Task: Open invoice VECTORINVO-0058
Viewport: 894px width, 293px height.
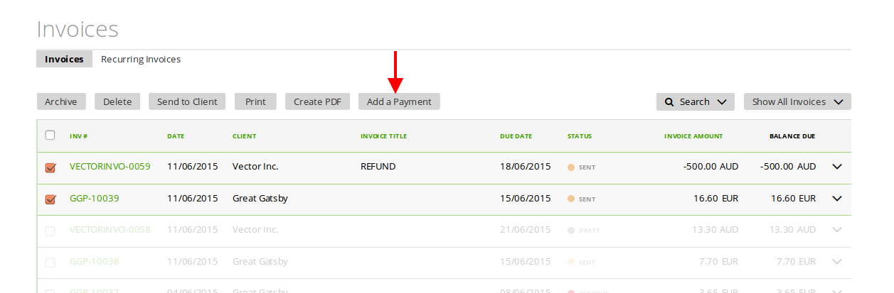Action: 110,230
